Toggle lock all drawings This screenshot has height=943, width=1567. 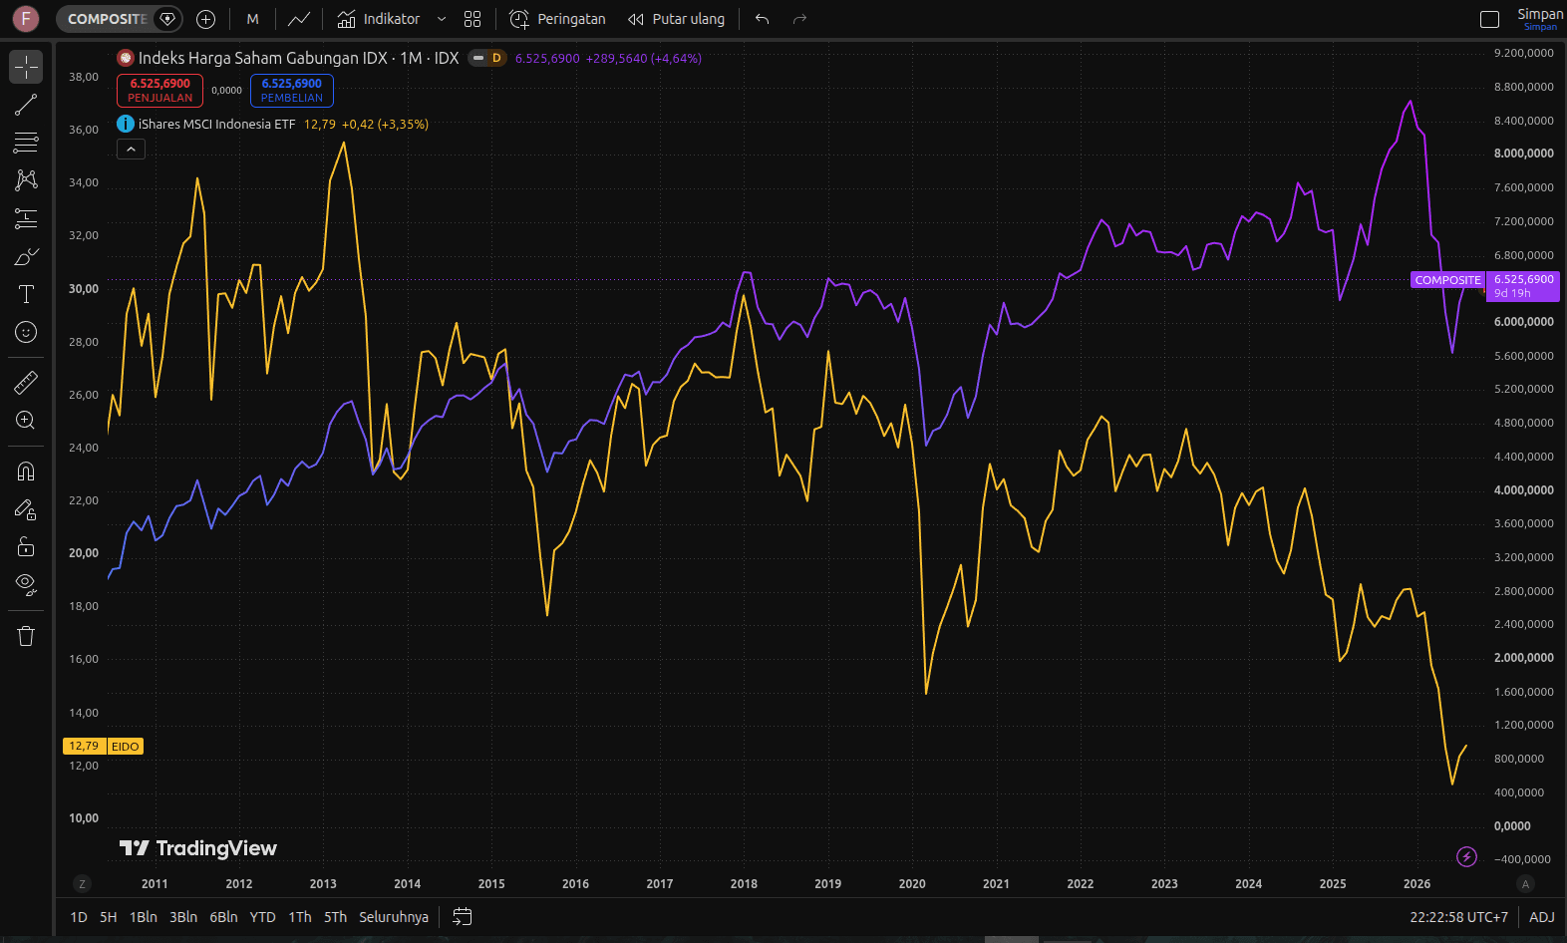coord(26,547)
